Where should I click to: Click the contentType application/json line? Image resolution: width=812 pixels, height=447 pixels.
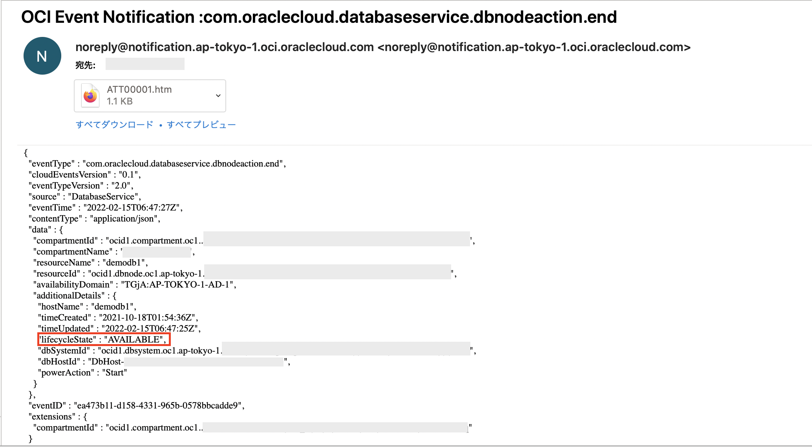coord(94,218)
